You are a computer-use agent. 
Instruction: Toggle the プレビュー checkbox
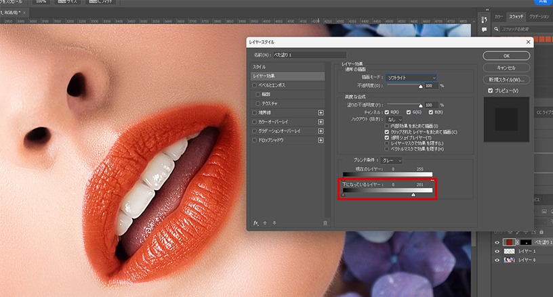pyautogui.click(x=491, y=91)
